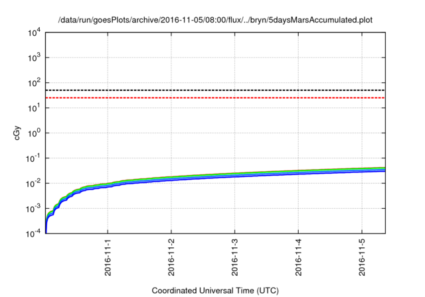This screenshot has width=425, height=297.
Task: Click the 10^0 y-axis tick label
Action: pyautogui.click(x=35, y=133)
